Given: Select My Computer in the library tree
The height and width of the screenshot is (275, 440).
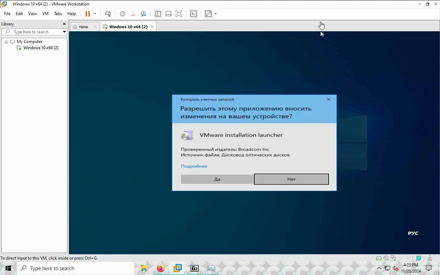Looking at the screenshot, I should 30,42.
